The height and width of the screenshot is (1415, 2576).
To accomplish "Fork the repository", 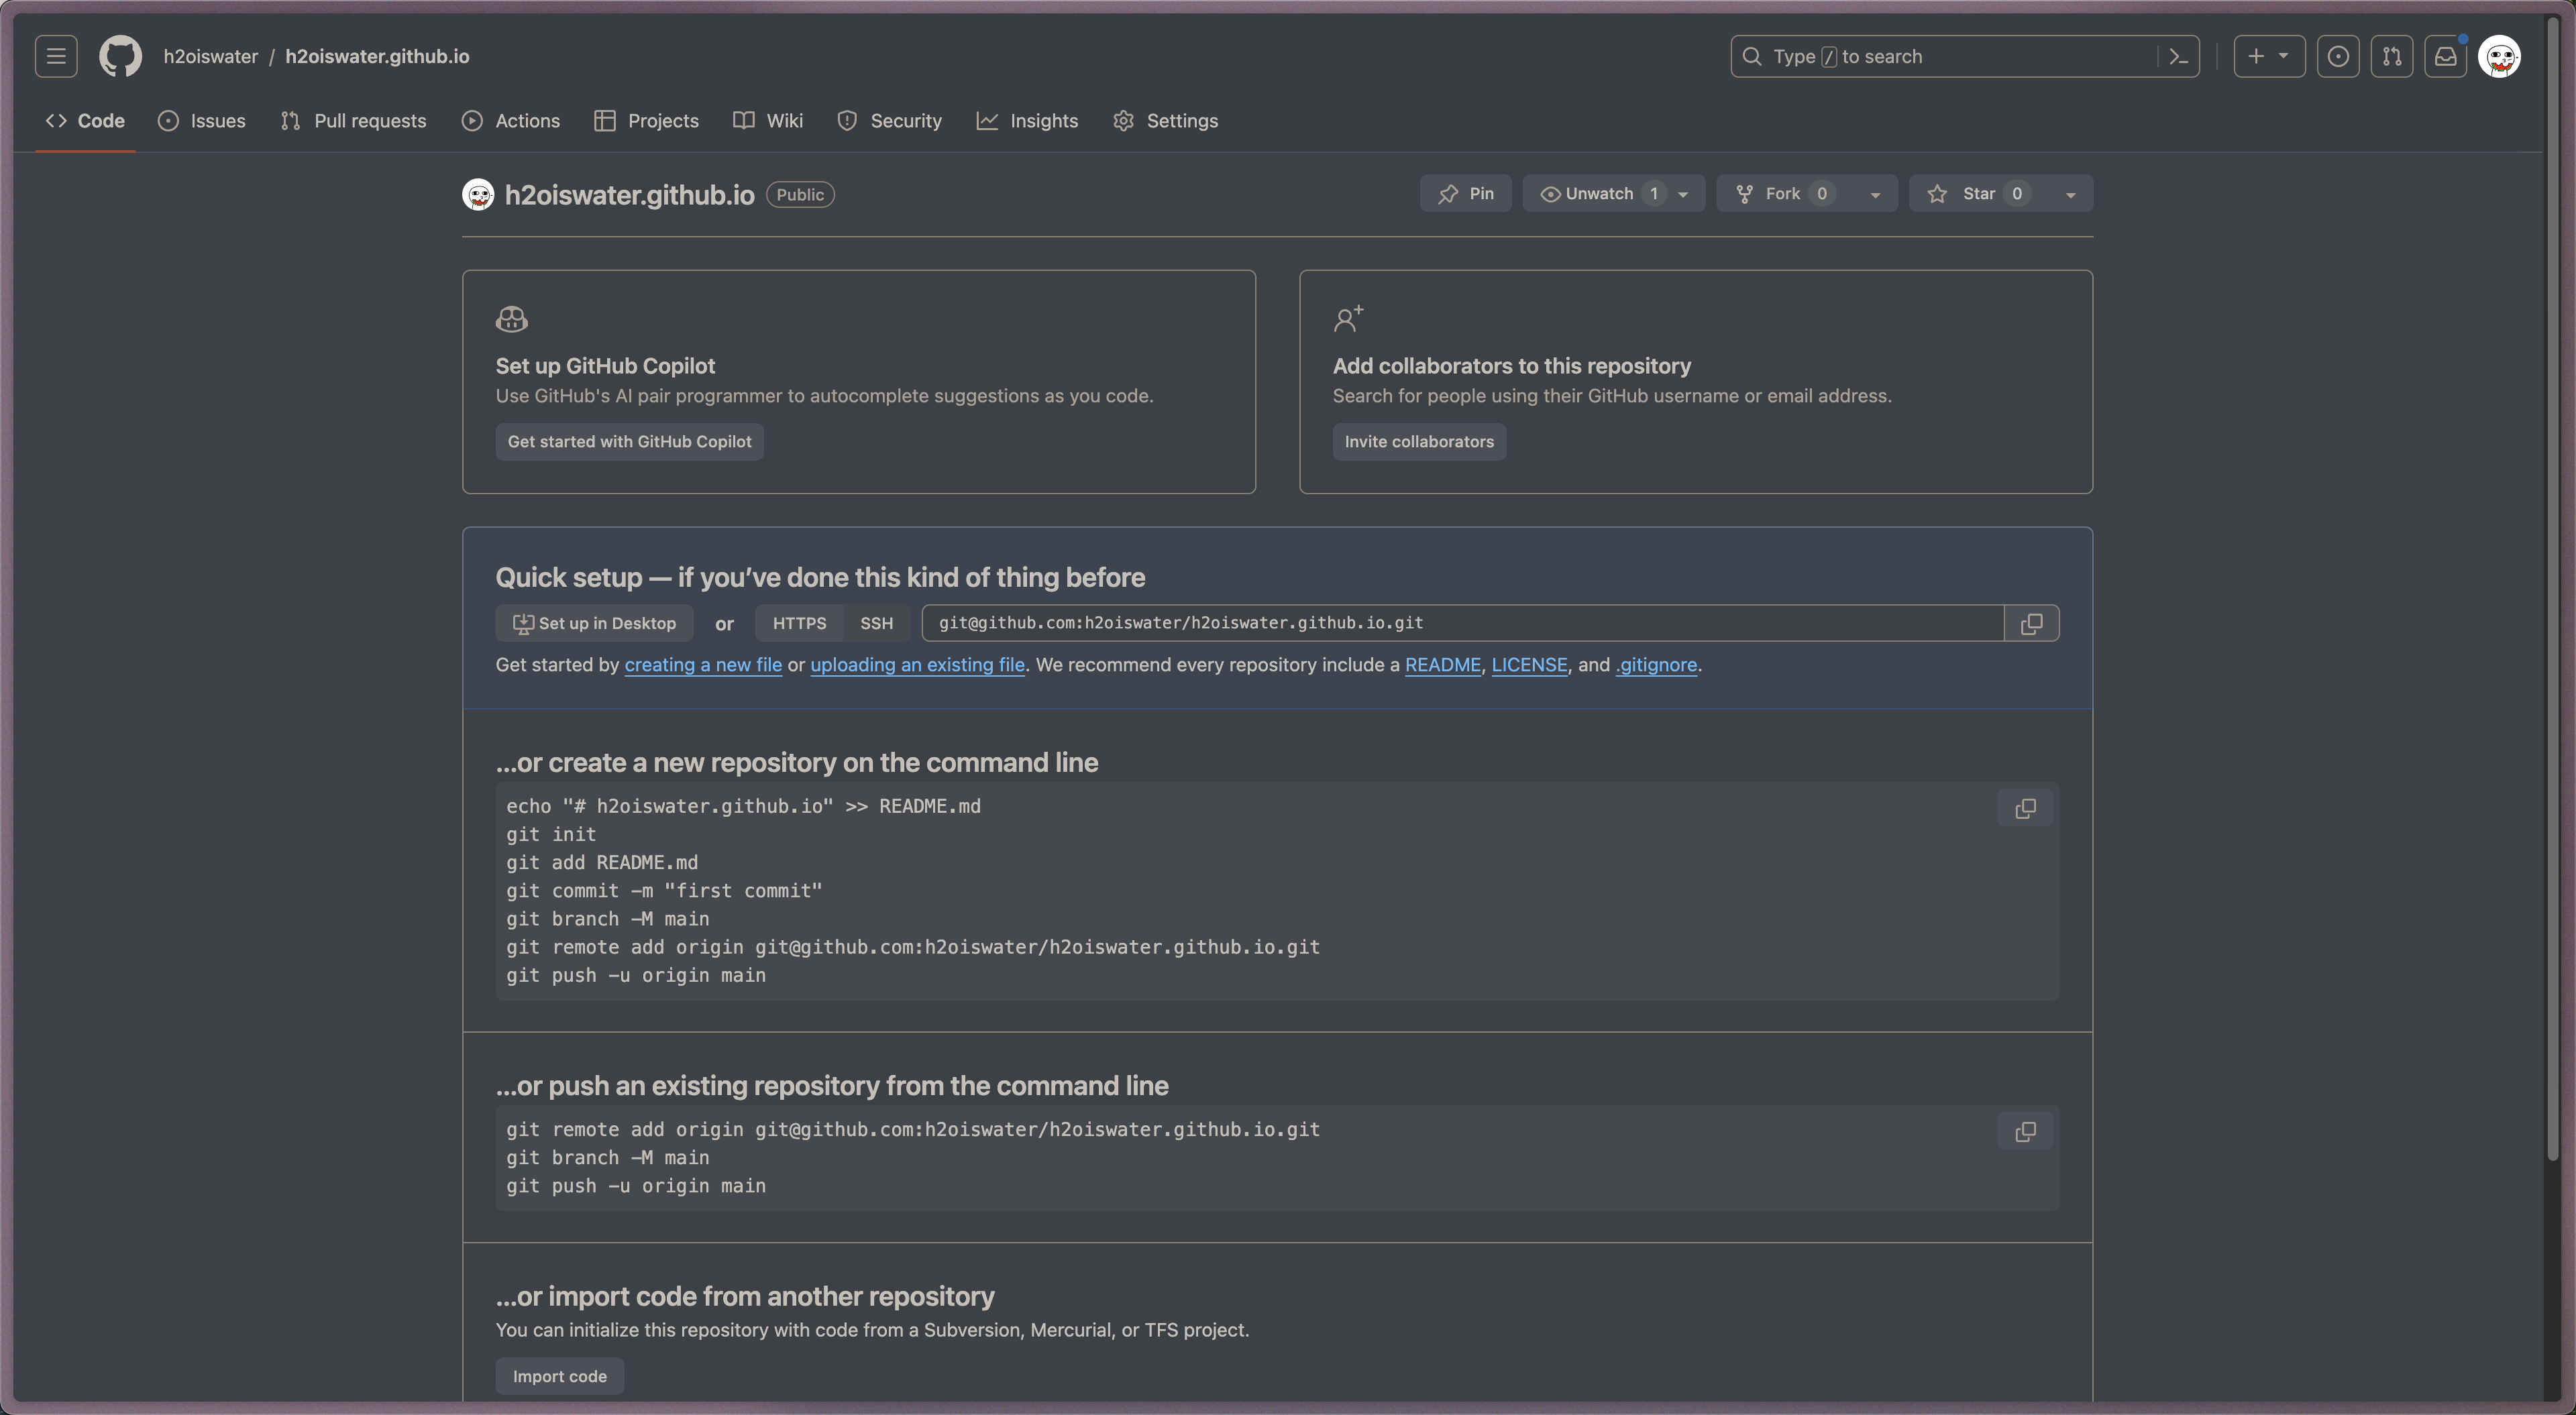I will point(1783,194).
